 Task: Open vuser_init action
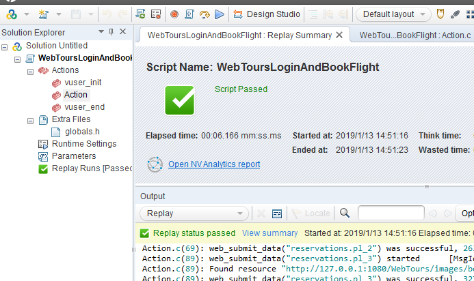(83, 83)
